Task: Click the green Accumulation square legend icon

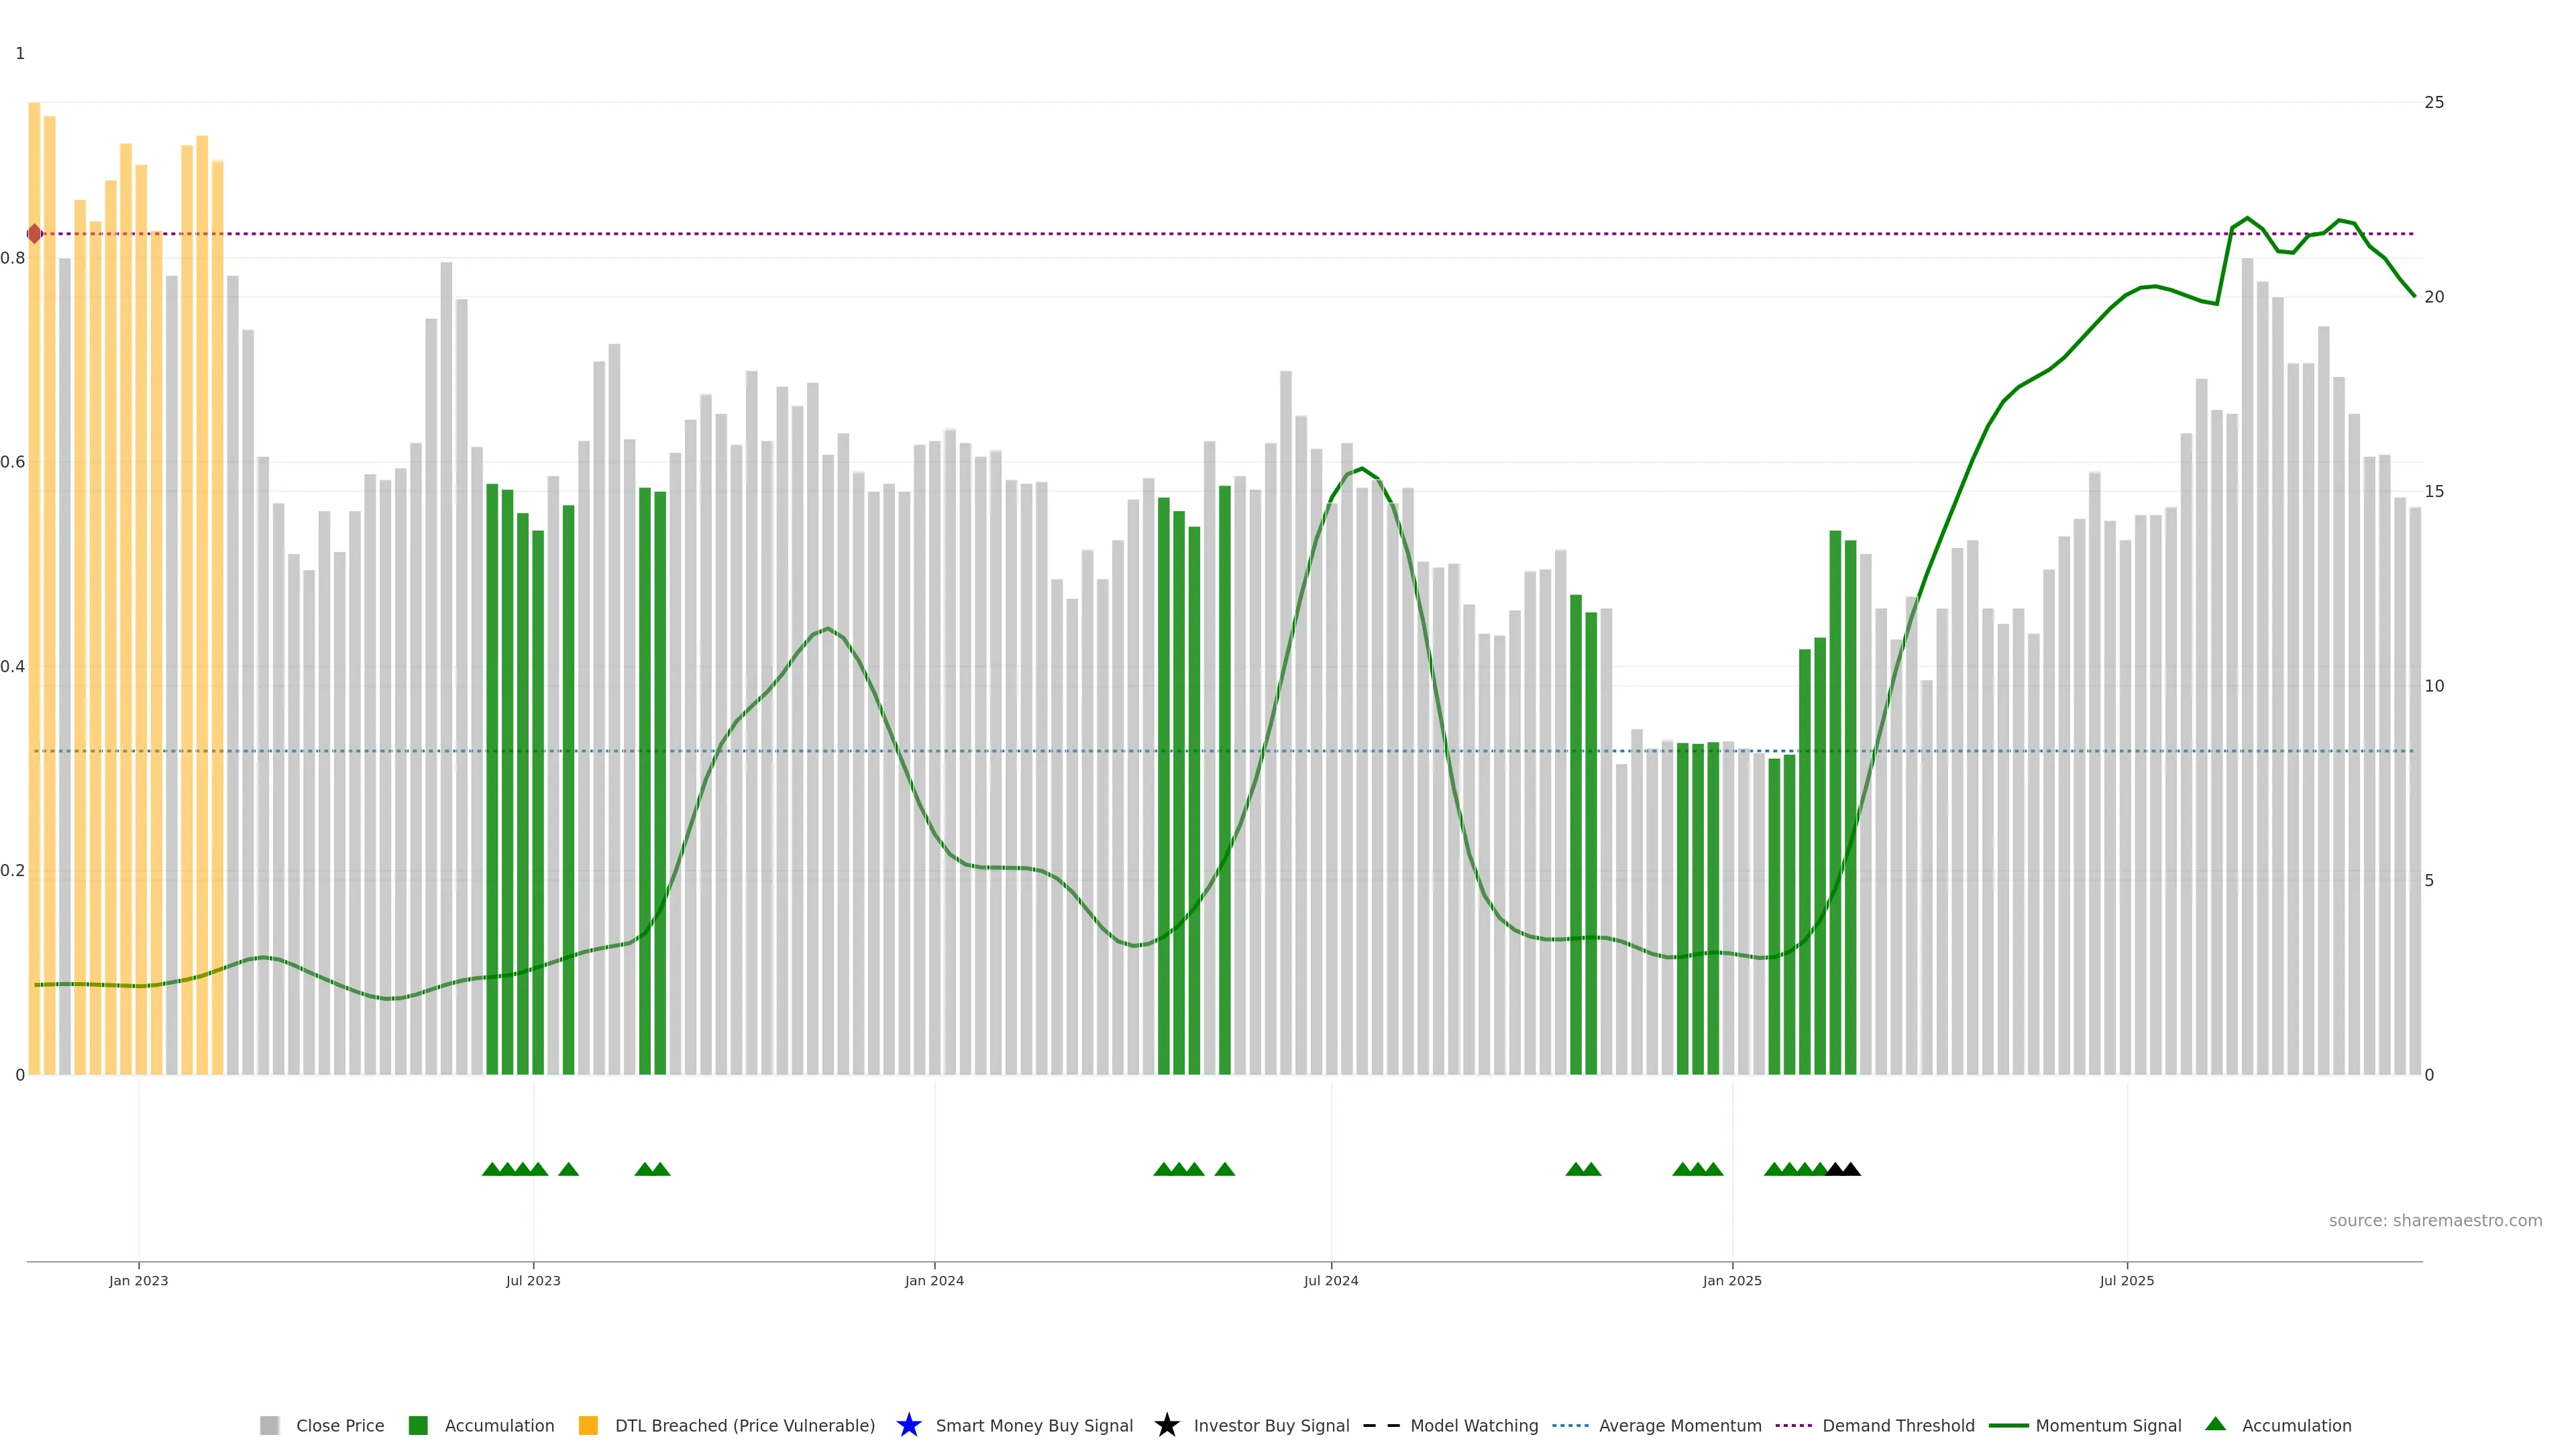Action: tap(418, 1425)
